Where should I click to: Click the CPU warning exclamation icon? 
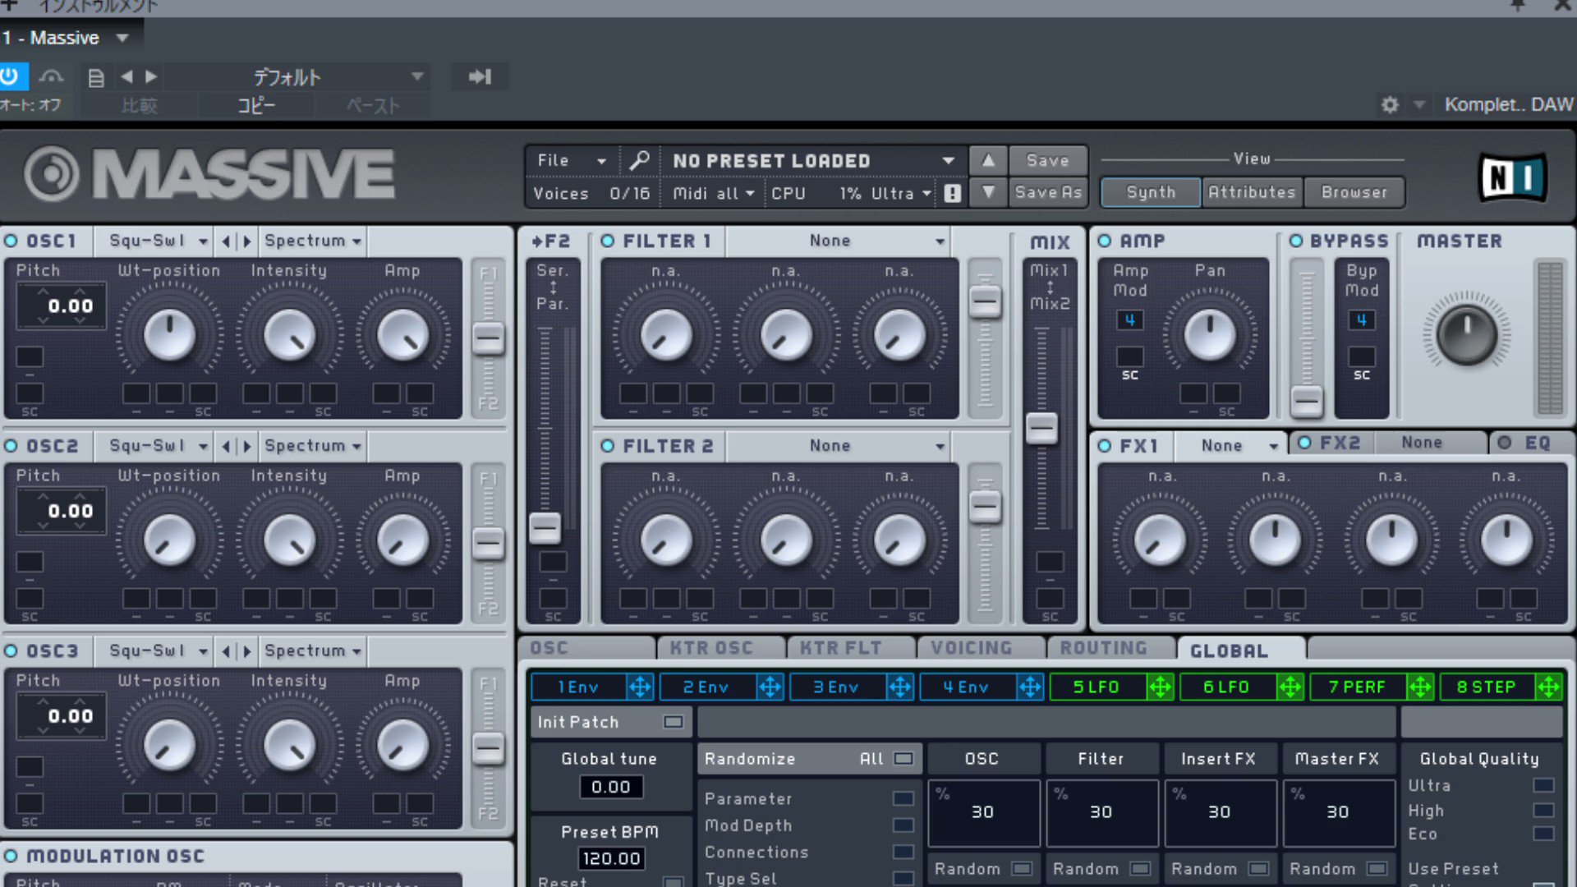(952, 194)
